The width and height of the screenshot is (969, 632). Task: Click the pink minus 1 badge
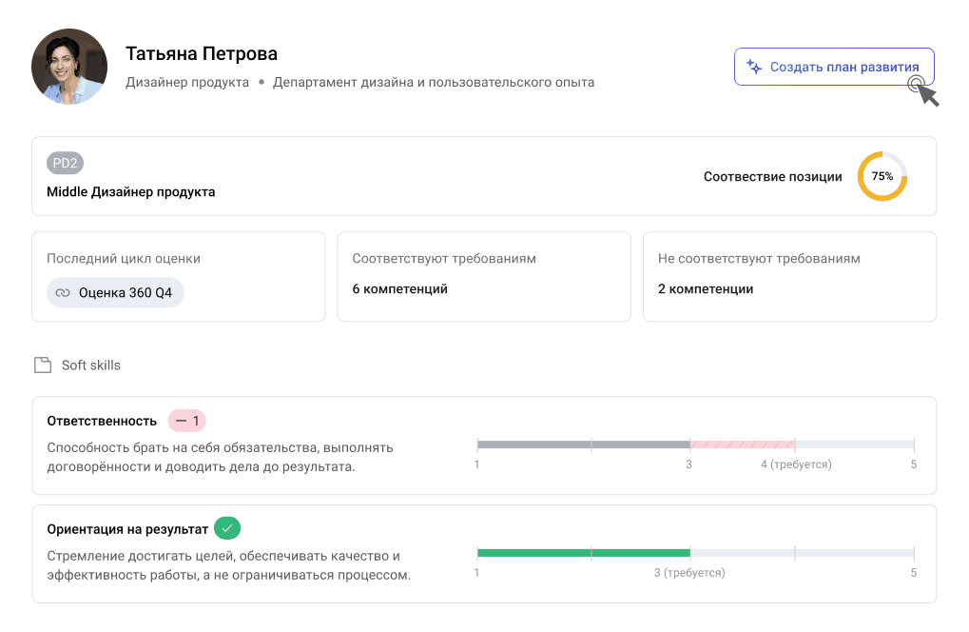pyautogui.click(x=186, y=421)
